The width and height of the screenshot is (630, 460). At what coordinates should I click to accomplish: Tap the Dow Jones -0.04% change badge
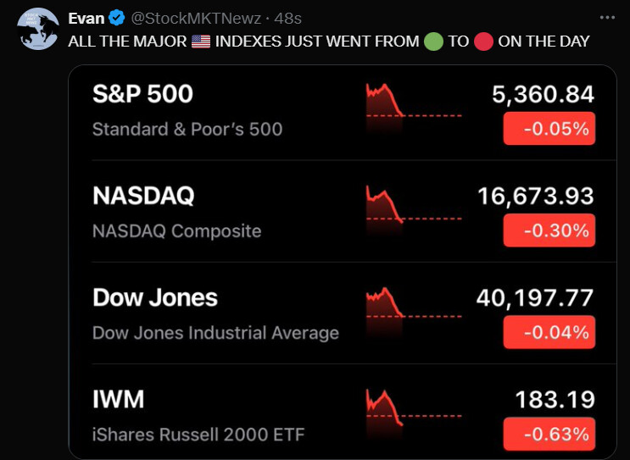pos(549,332)
